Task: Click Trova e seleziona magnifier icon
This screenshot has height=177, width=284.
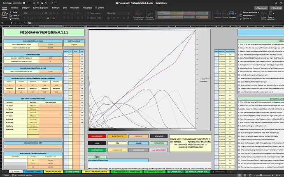Action: click(x=270, y=14)
